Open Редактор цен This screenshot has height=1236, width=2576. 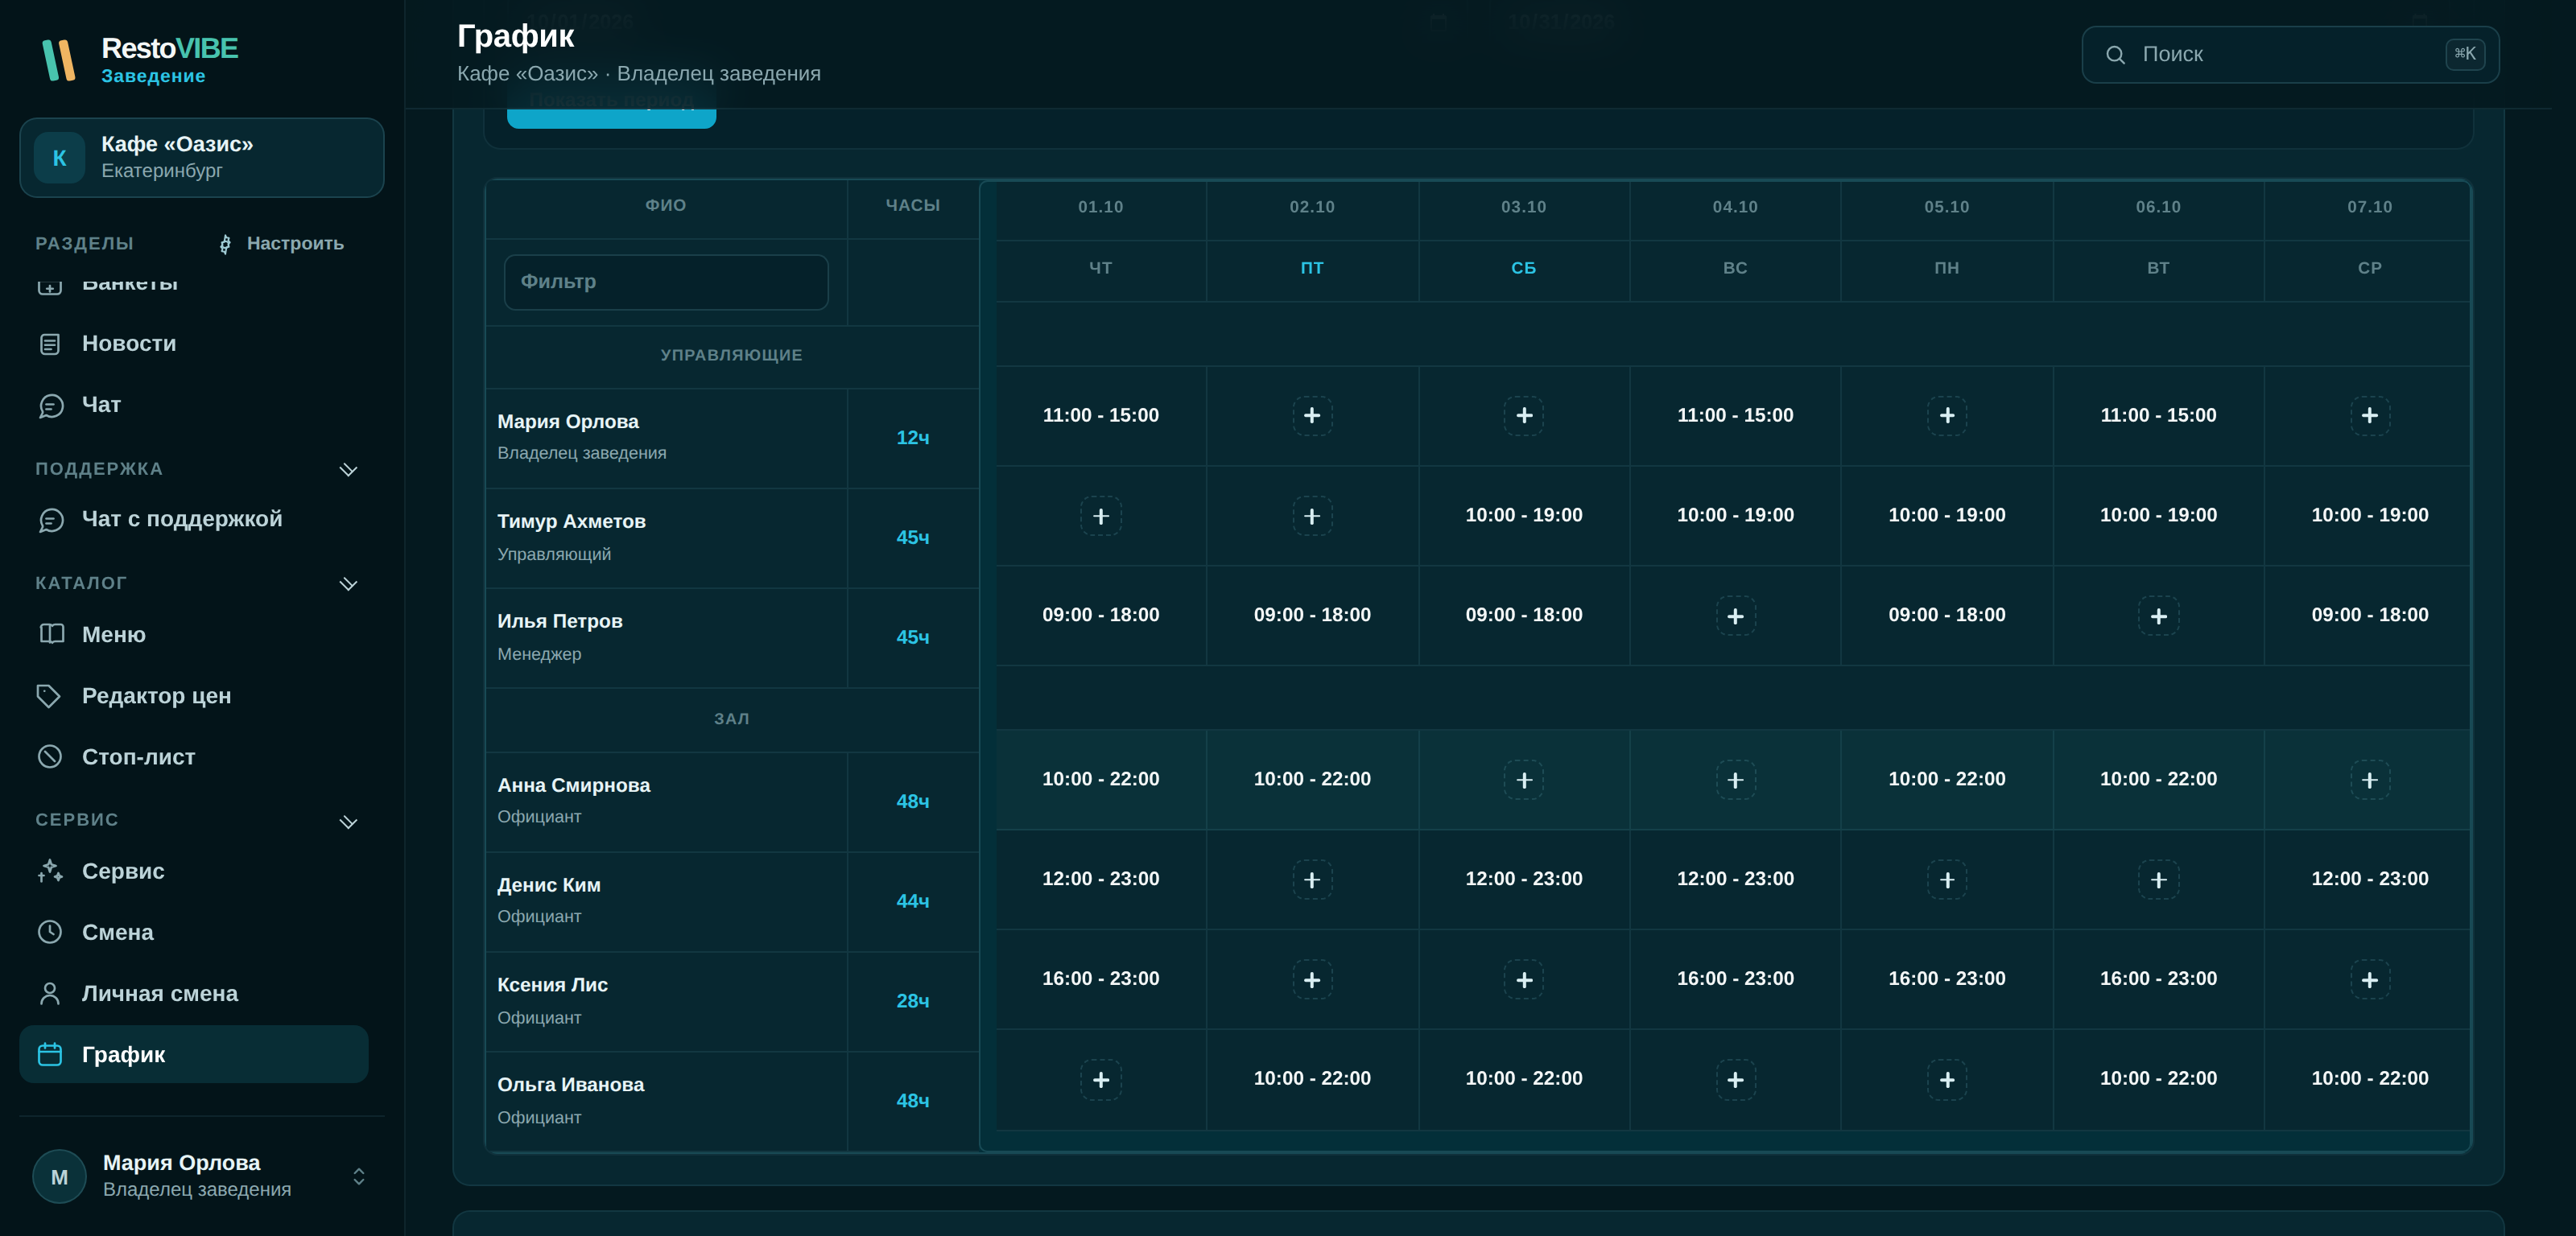tap(194, 696)
